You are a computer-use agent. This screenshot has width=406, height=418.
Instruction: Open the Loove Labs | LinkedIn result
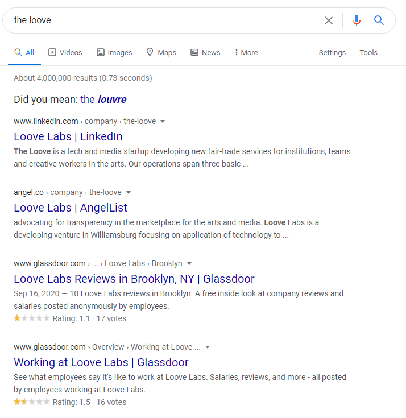[68, 136]
